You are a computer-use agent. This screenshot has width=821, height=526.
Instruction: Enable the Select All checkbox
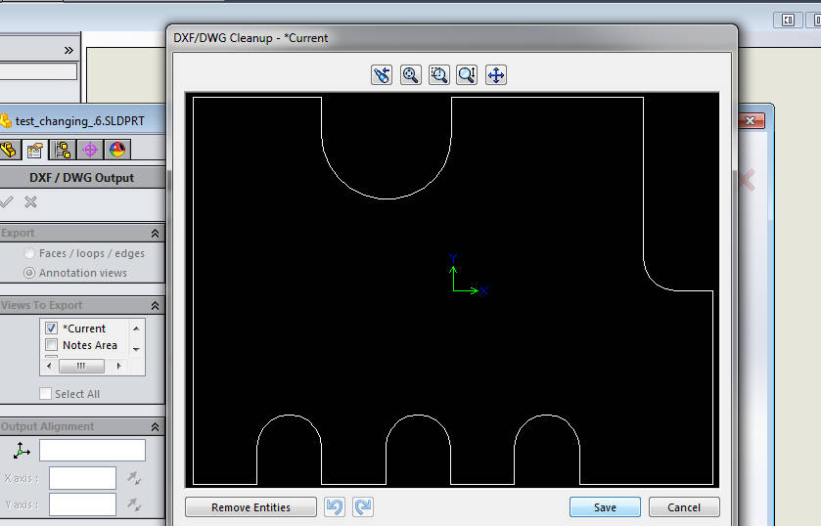(x=46, y=394)
